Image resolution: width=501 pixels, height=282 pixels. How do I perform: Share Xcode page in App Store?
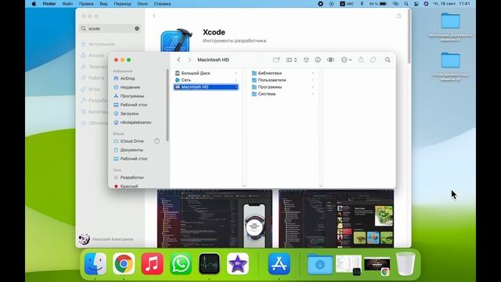pos(398,16)
